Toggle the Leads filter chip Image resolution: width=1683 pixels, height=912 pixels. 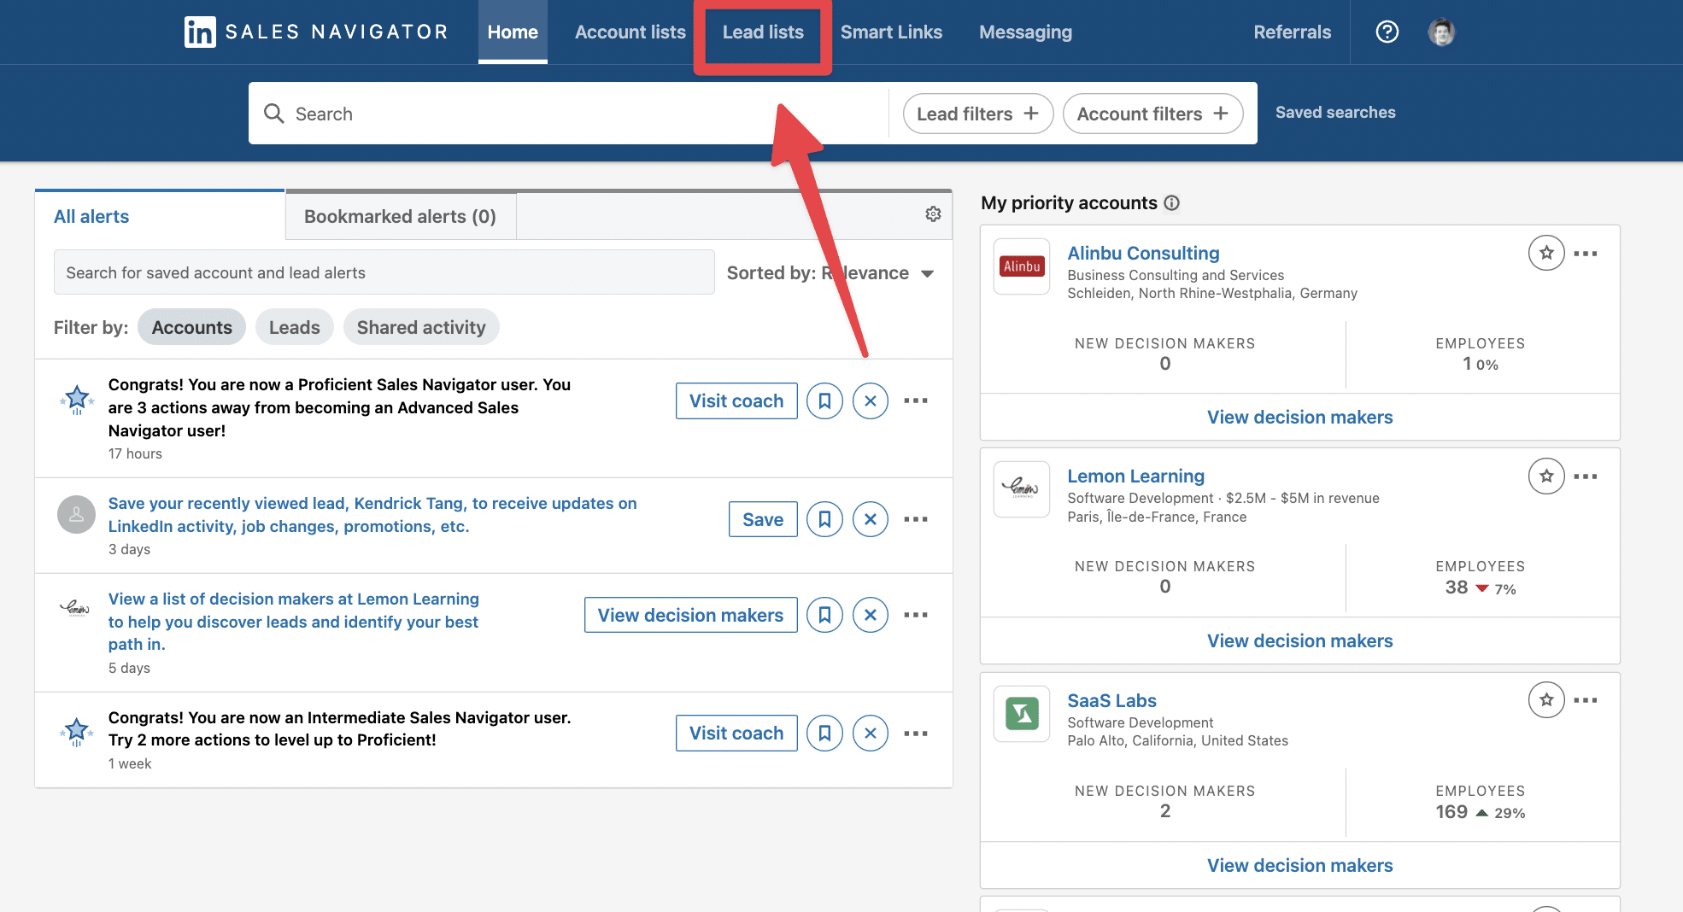(294, 327)
